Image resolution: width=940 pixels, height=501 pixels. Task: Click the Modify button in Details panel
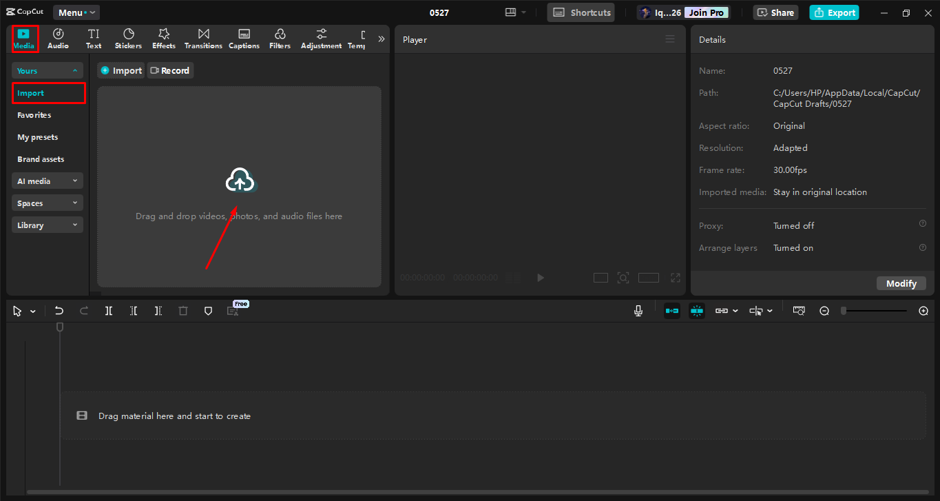901,283
